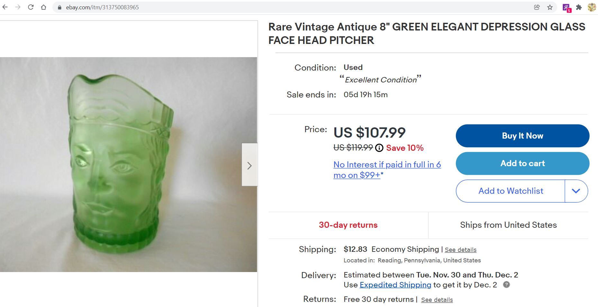The height and width of the screenshot is (307, 598).
Task: Bookmark this page with the star icon
Action: click(550, 7)
